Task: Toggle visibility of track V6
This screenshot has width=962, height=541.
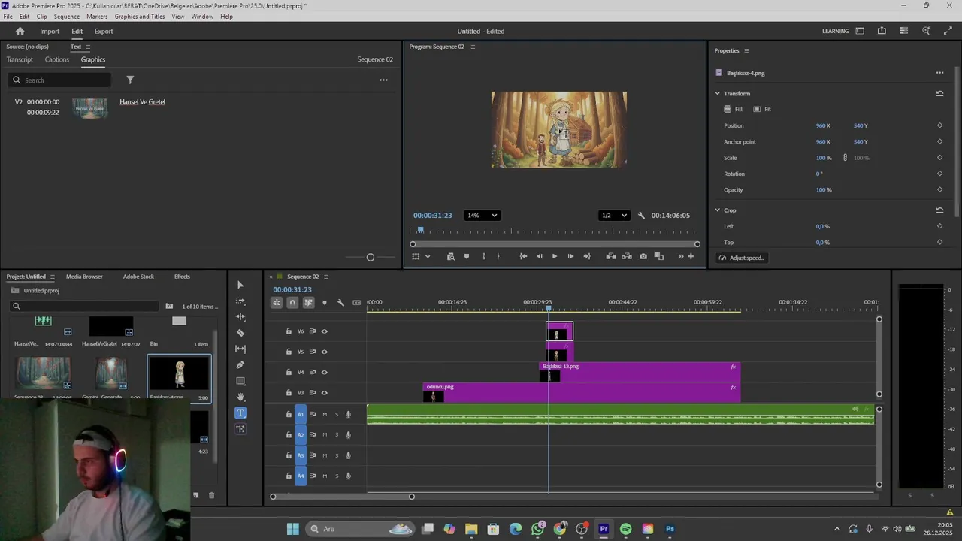Action: 325,331
